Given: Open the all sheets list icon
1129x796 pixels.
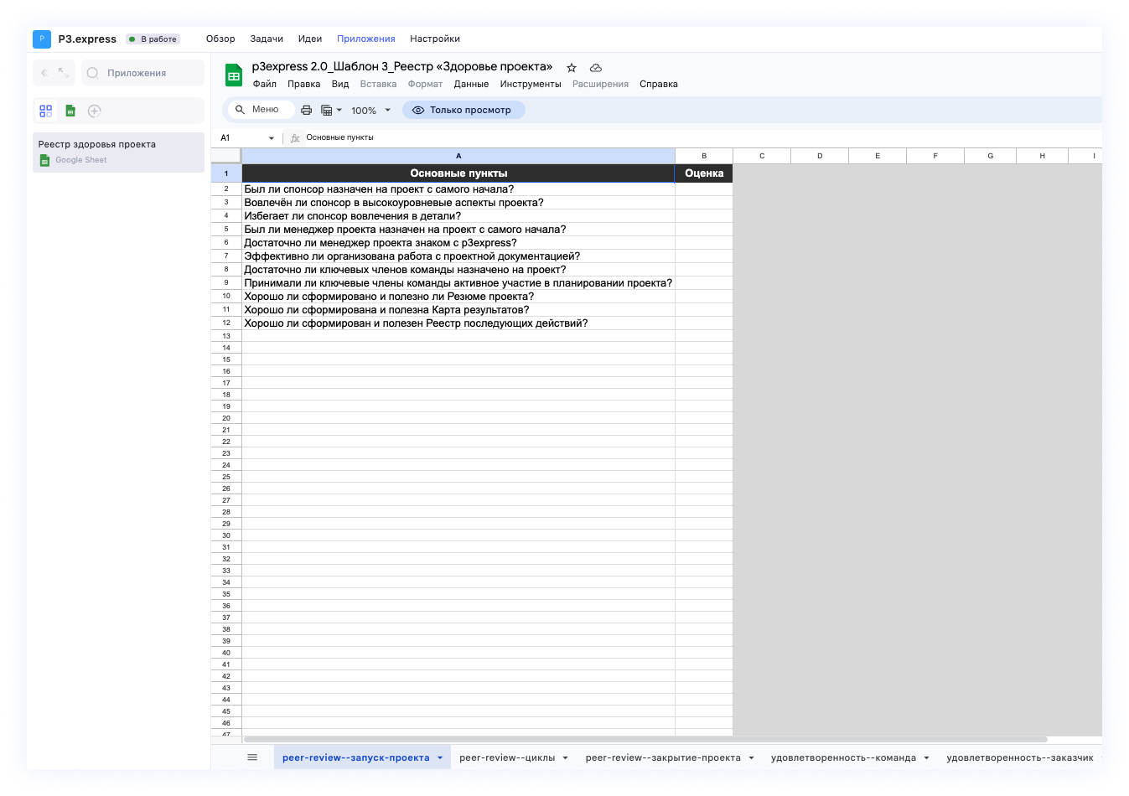Looking at the screenshot, I should pos(252,757).
